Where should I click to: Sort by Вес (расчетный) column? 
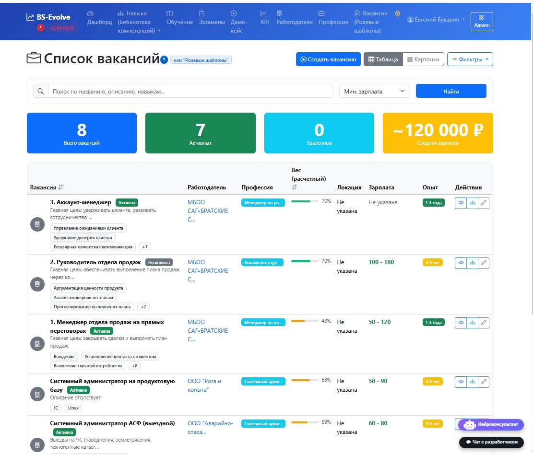295,187
